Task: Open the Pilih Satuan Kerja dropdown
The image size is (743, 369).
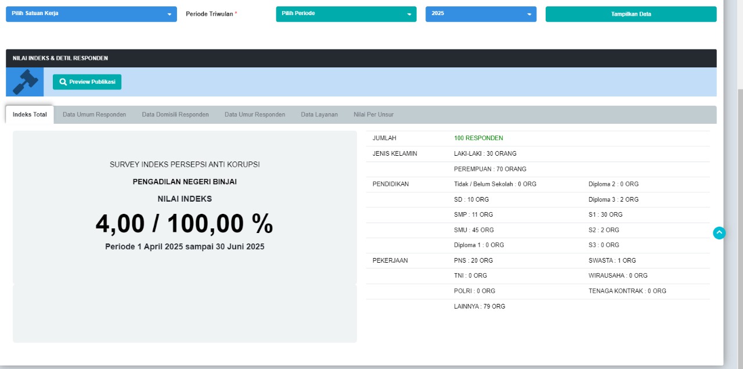Action: [91, 14]
